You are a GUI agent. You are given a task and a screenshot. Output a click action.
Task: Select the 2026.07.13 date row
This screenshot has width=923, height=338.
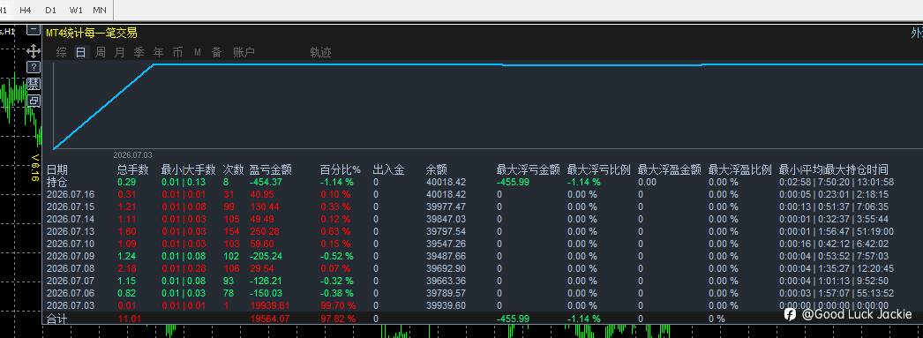click(x=71, y=231)
